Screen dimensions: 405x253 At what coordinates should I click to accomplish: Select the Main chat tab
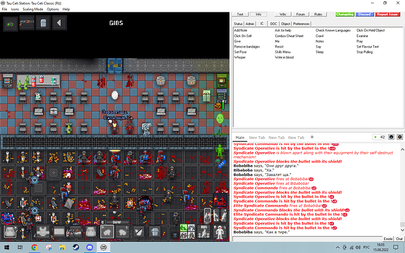[239, 137]
